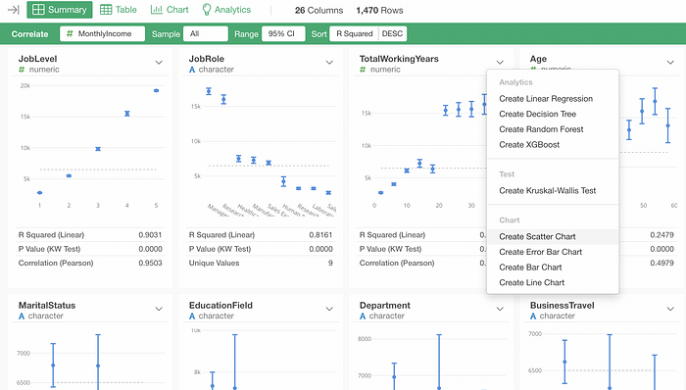
Task: Click the hash icon in MonthlyIncome field
Action: coord(70,33)
